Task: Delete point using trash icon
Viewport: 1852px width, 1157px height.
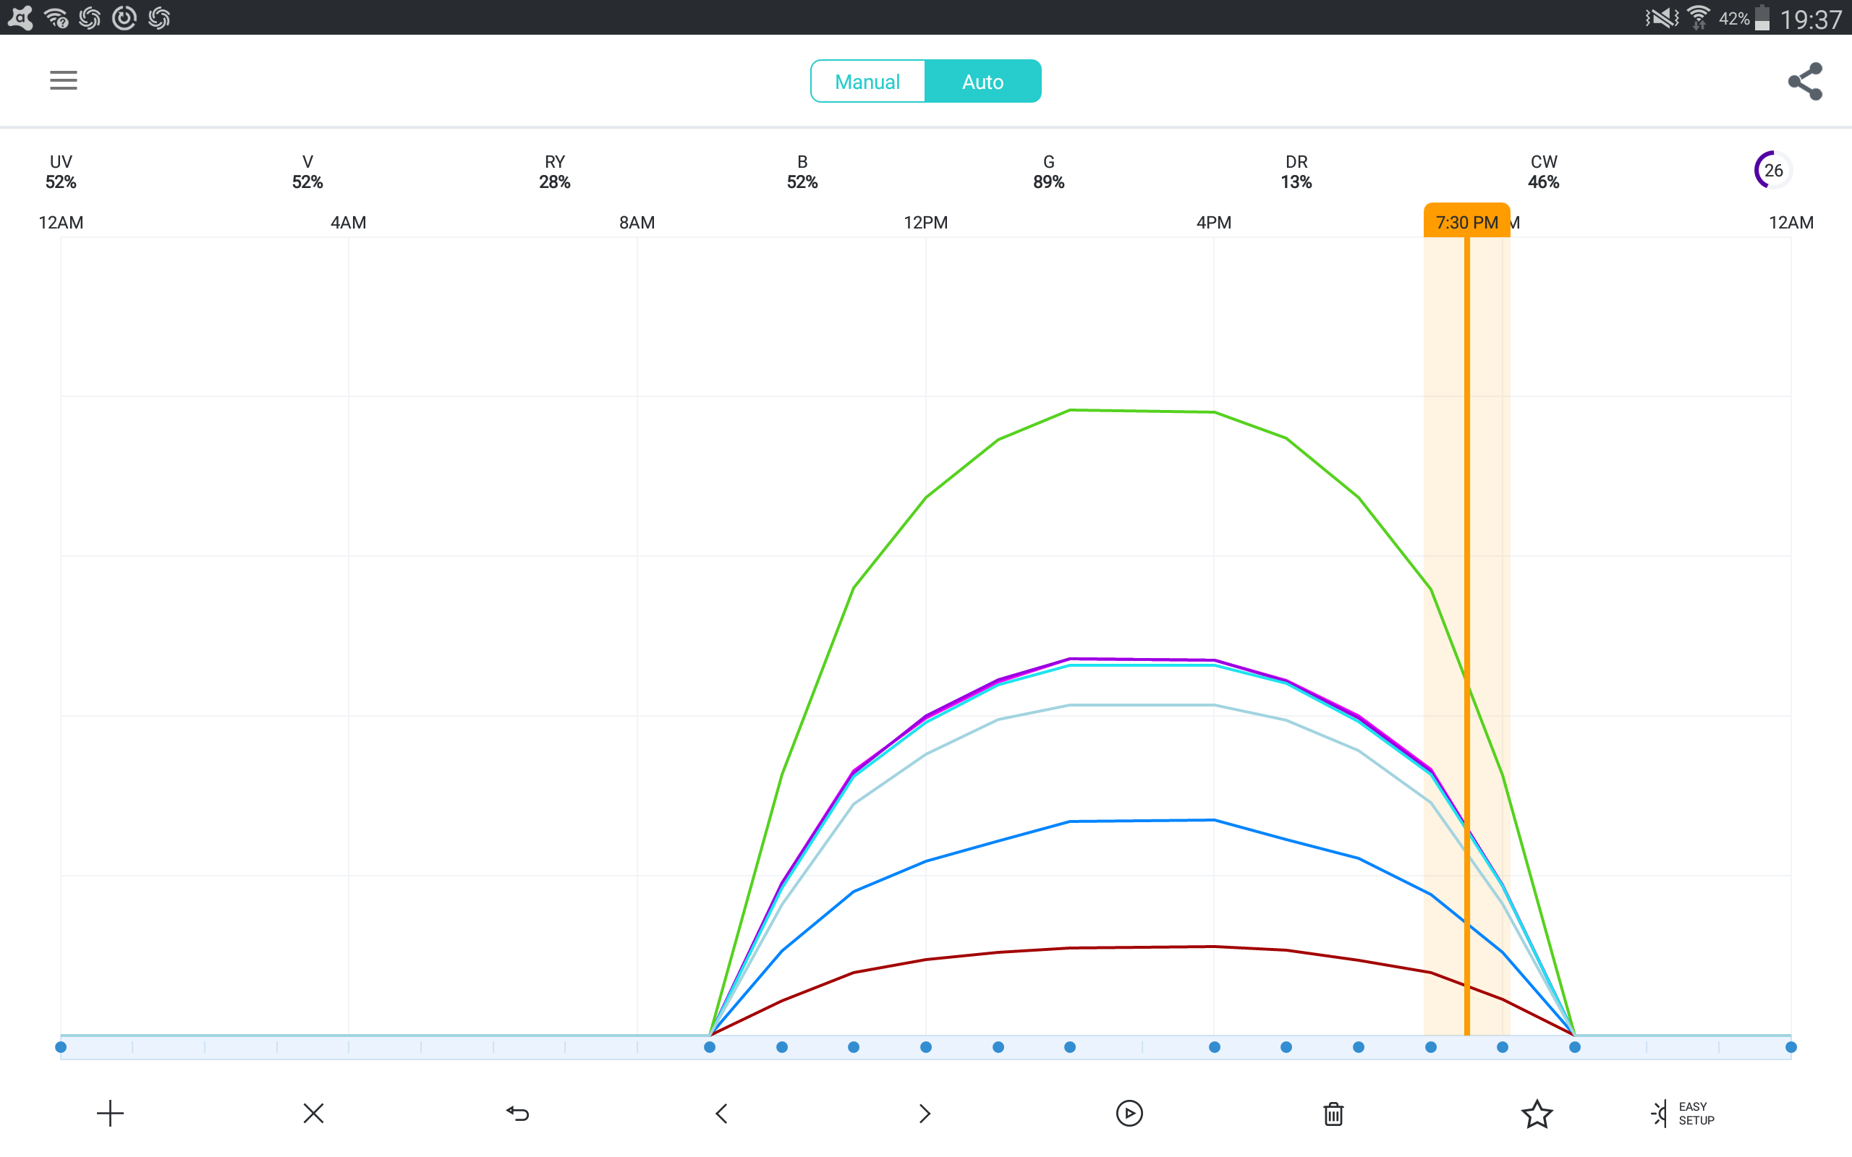Action: (1333, 1114)
